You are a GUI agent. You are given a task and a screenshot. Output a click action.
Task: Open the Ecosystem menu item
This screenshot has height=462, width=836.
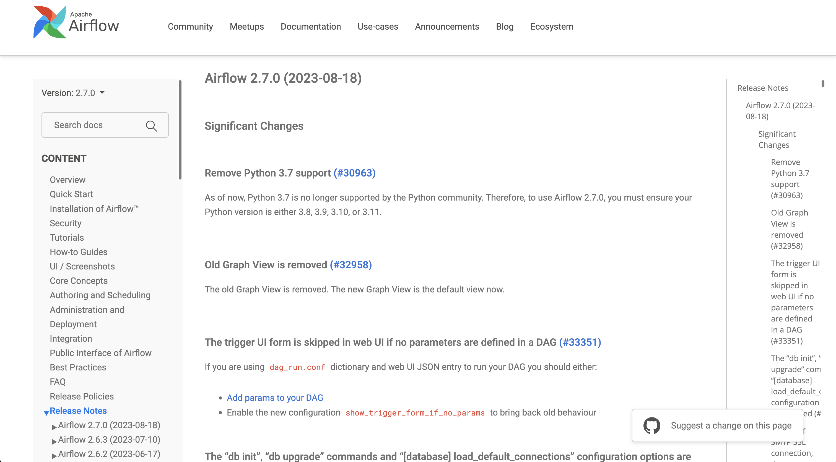[x=551, y=27]
